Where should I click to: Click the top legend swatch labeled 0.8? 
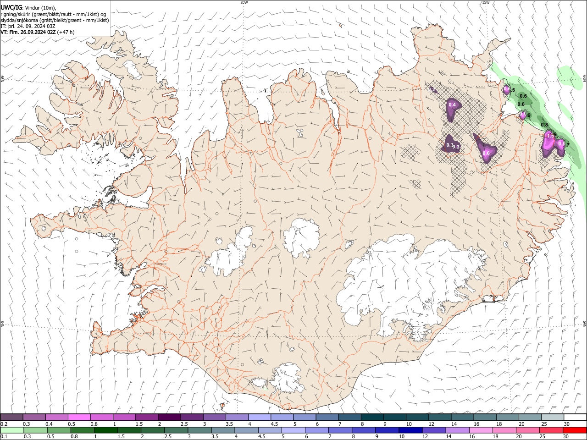tap(101, 417)
